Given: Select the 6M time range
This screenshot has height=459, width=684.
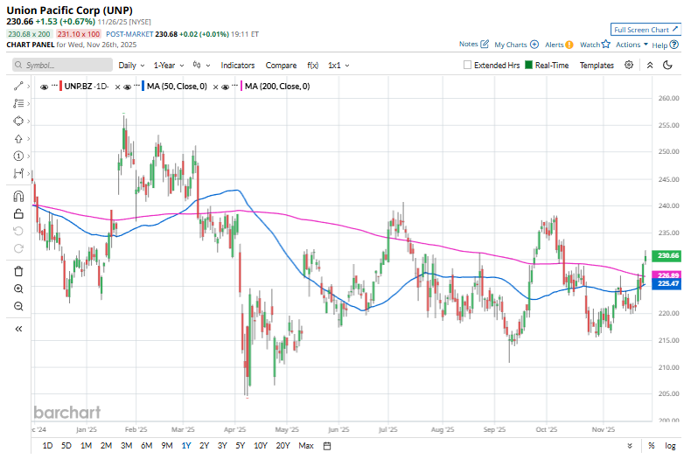Looking at the screenshot, I should [x=146, y=446].
